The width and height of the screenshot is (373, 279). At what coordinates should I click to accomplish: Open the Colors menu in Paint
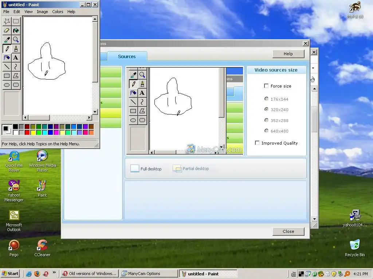click(58, 12)
